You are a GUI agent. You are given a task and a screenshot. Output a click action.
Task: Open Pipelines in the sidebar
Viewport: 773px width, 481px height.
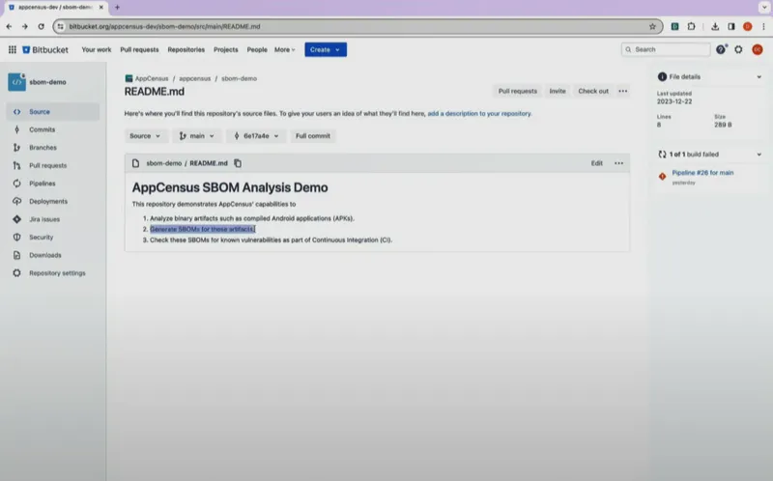[x=53, y=184]
